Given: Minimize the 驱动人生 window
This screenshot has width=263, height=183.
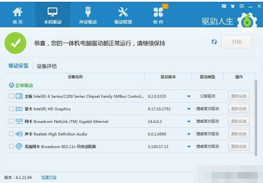Looking at the screenshot, I should coord(250,7).
